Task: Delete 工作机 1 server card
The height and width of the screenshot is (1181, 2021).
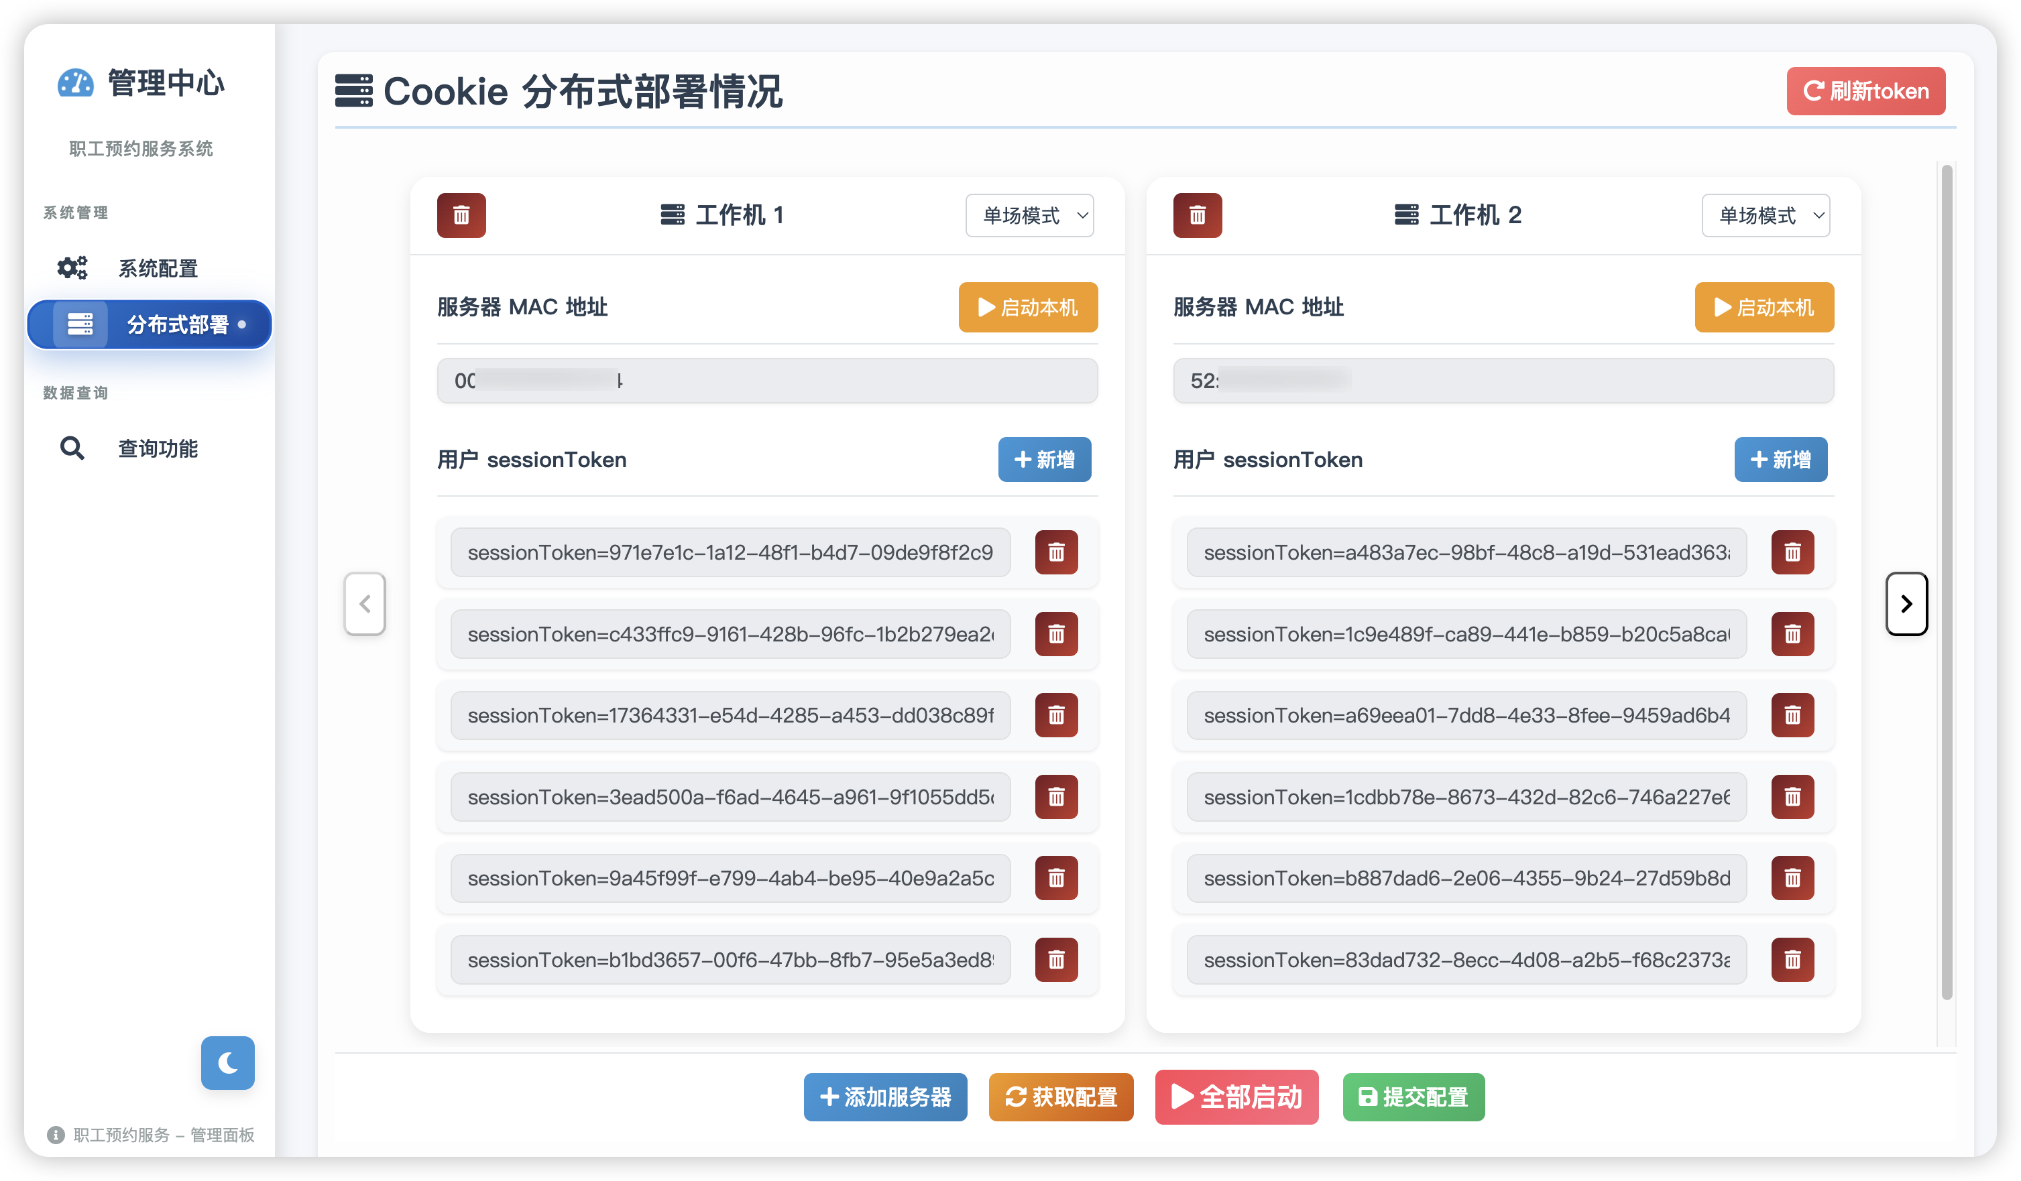Action: click(x=461, y=215)
